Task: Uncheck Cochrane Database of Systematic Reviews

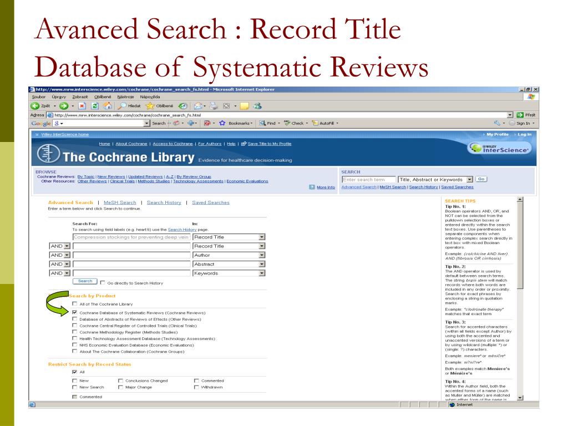Action: 75,312
